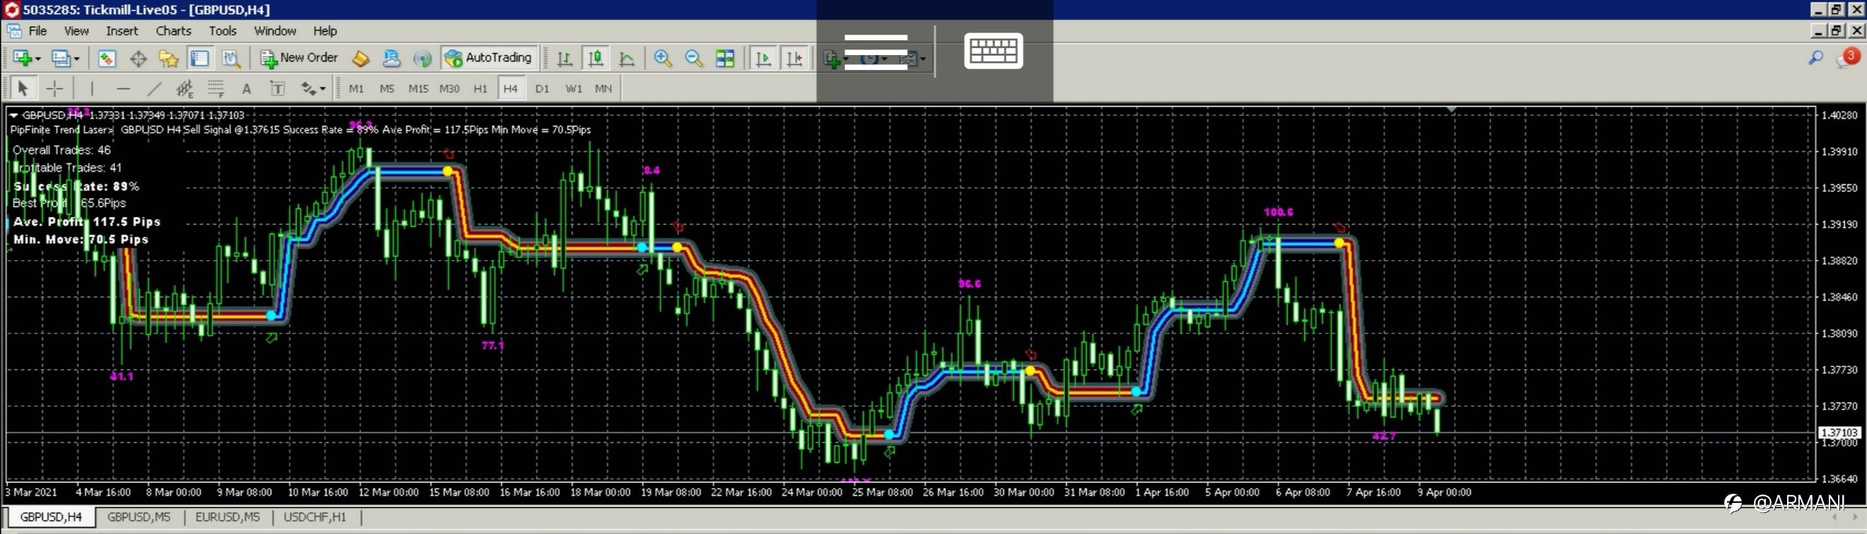
Task: Open the Strategy Tester icon
Action: (x=231, y=59)
